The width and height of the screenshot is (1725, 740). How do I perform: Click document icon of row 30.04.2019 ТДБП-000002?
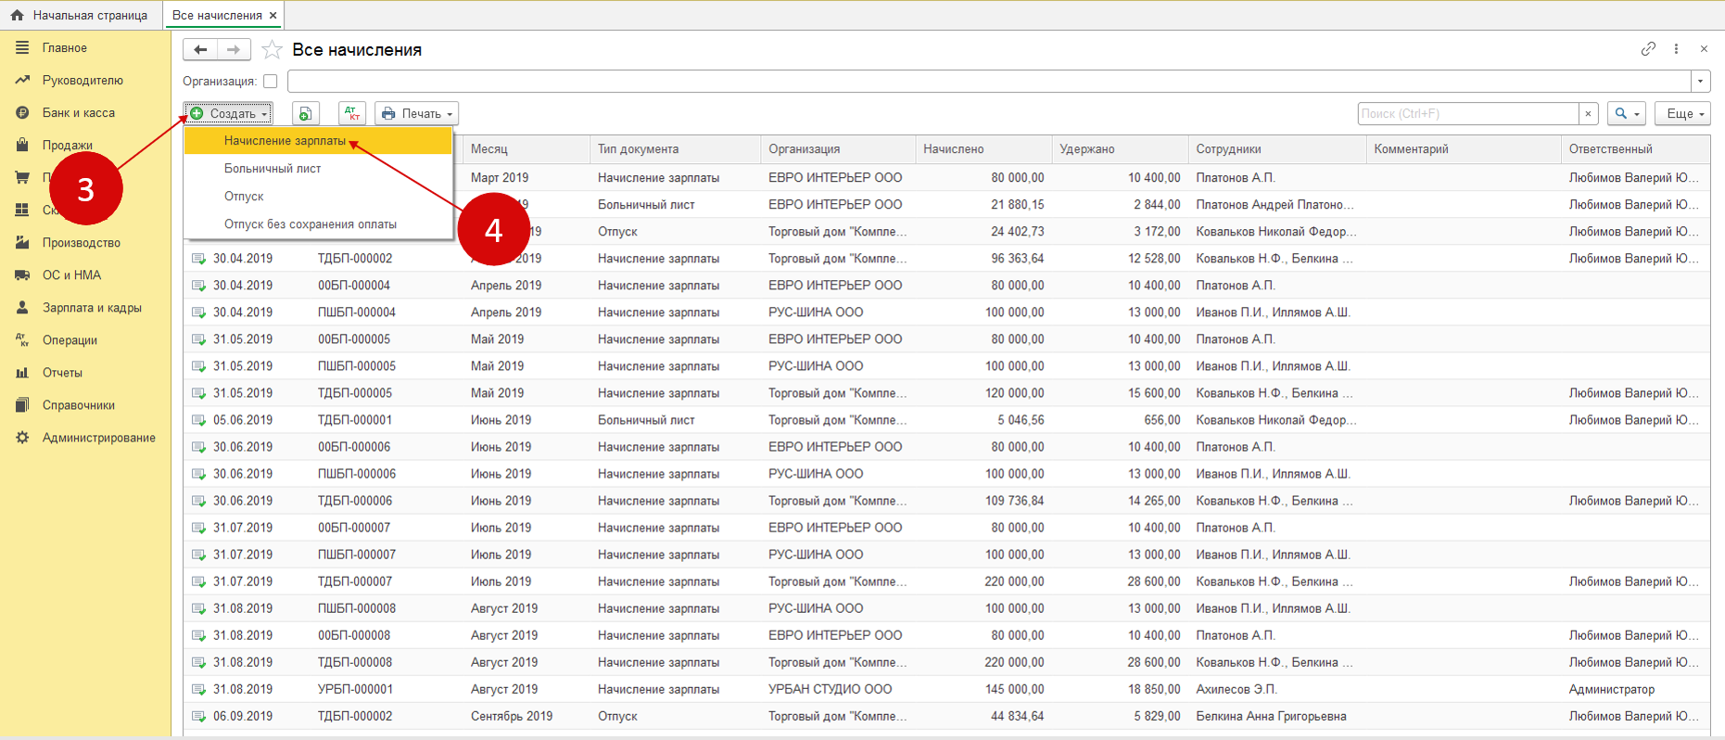coord(198,258)
